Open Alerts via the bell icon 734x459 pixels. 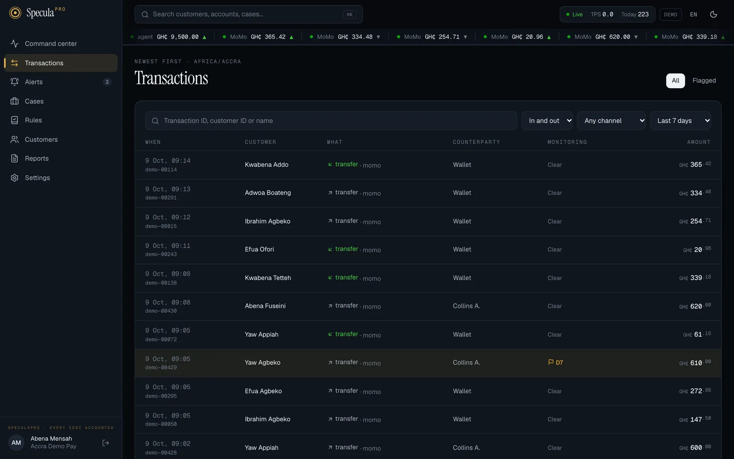point(15,82)
